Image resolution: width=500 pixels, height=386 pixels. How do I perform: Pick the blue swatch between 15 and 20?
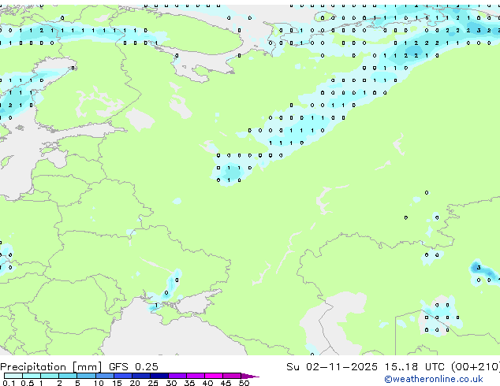pyautogui.click(x=123, y=376)
